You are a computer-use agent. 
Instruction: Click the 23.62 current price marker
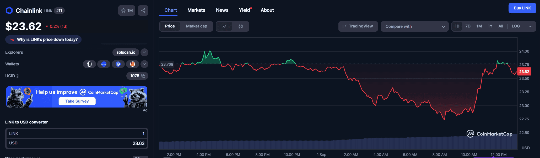point(524,72)
